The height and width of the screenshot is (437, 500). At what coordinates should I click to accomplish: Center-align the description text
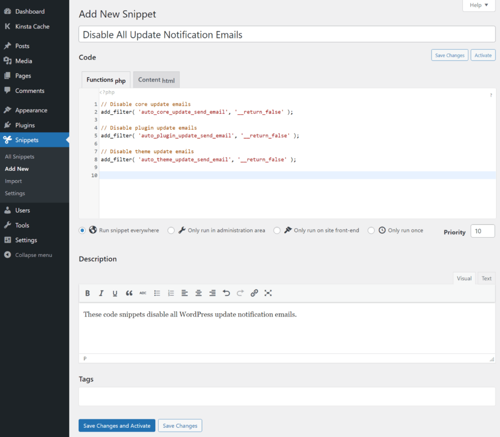click(199, 293)
